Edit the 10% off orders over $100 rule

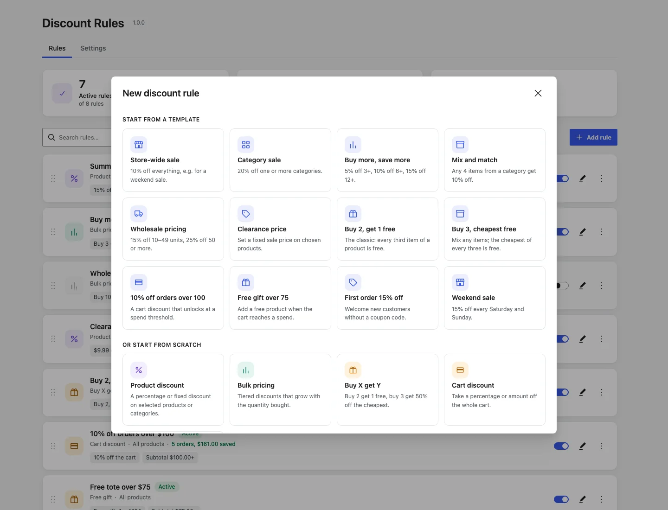click(583, 446)
